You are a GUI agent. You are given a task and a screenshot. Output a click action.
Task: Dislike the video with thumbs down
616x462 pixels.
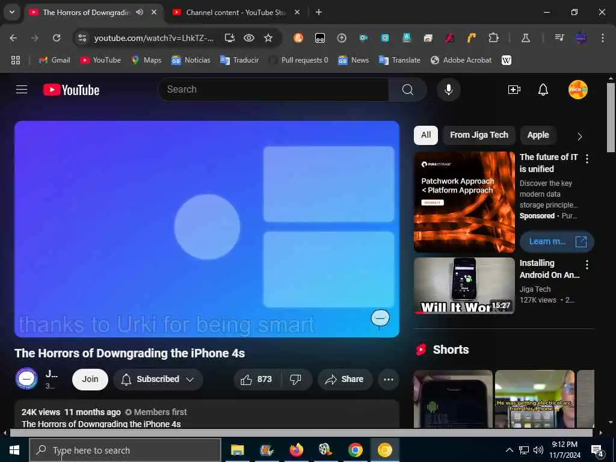click(x=295, y=379)
